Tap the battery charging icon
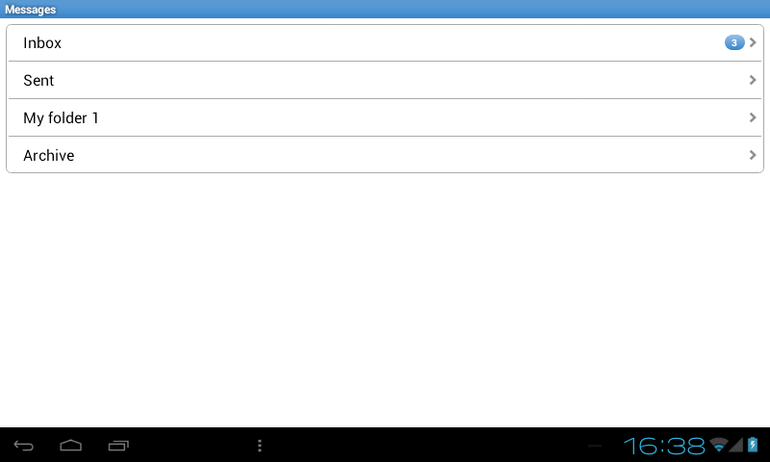The width and height of the screenshot is (770, 462). tap(753, 445)
